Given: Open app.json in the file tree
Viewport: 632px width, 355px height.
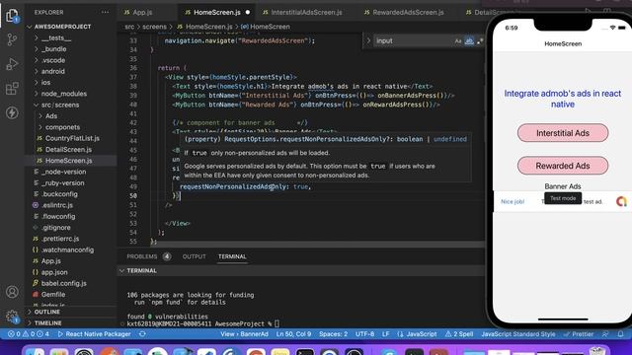Looking at the screenshot, I should pos(54,272).
